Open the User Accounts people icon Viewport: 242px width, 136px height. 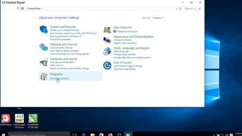(107, 30)
